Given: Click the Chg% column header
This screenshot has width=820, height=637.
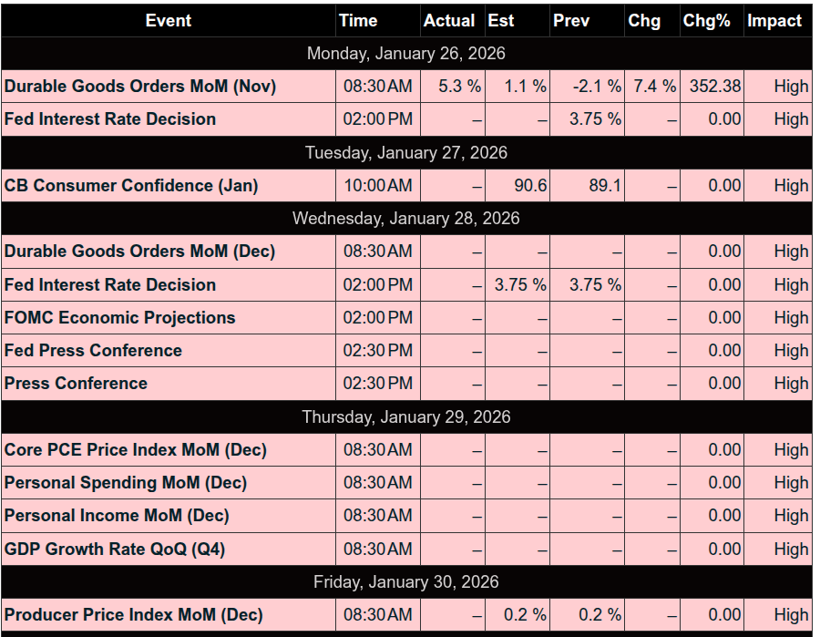Looking at the screenshot, I should tap(707, 21).
